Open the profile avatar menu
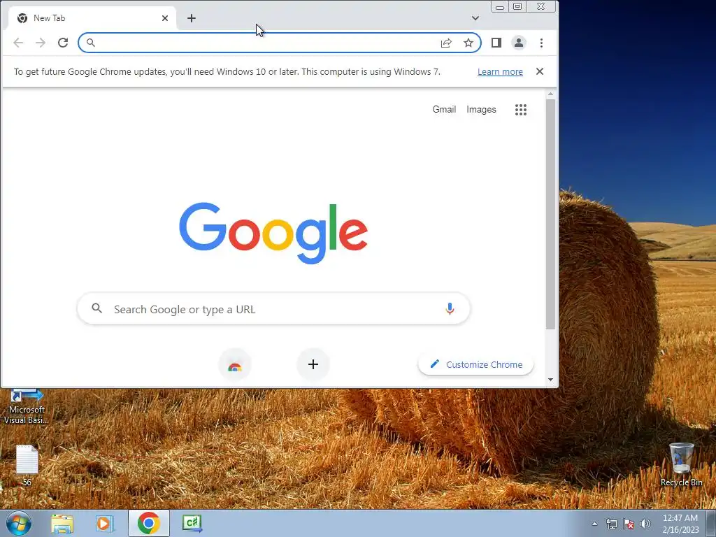Image resolution: width=716 pixels, height=537 pixels. 519,43
